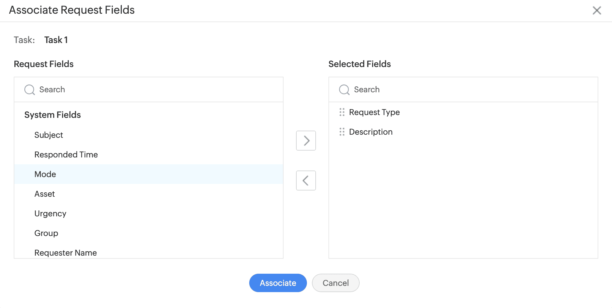Image resolution: width=612 pixels, height=308 pixels.
Task: Select the Subject field
Action: (x=49, y=135)
